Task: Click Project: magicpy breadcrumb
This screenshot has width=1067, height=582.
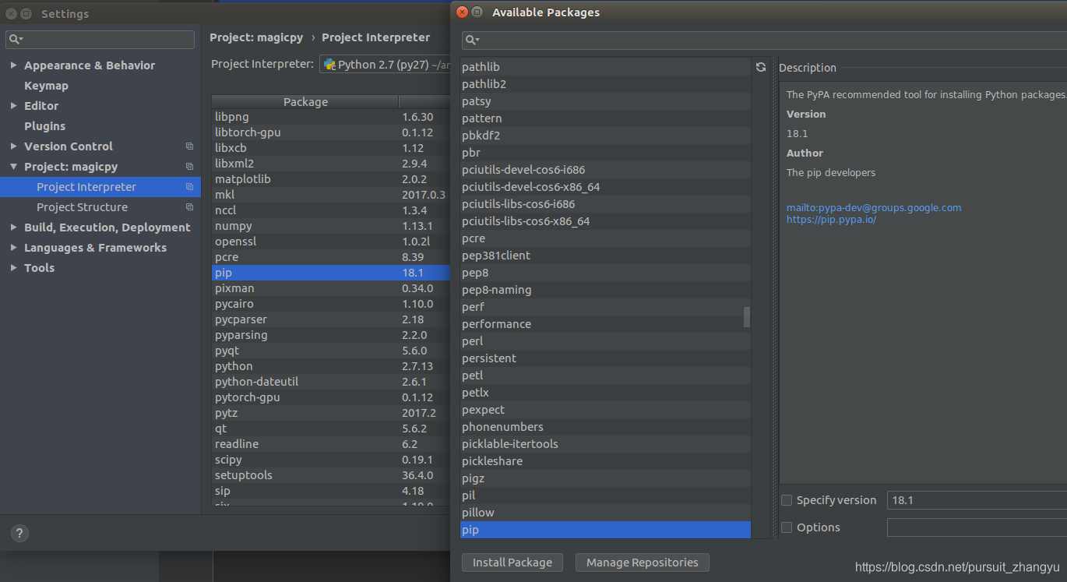Action: [x=256, y=37]
